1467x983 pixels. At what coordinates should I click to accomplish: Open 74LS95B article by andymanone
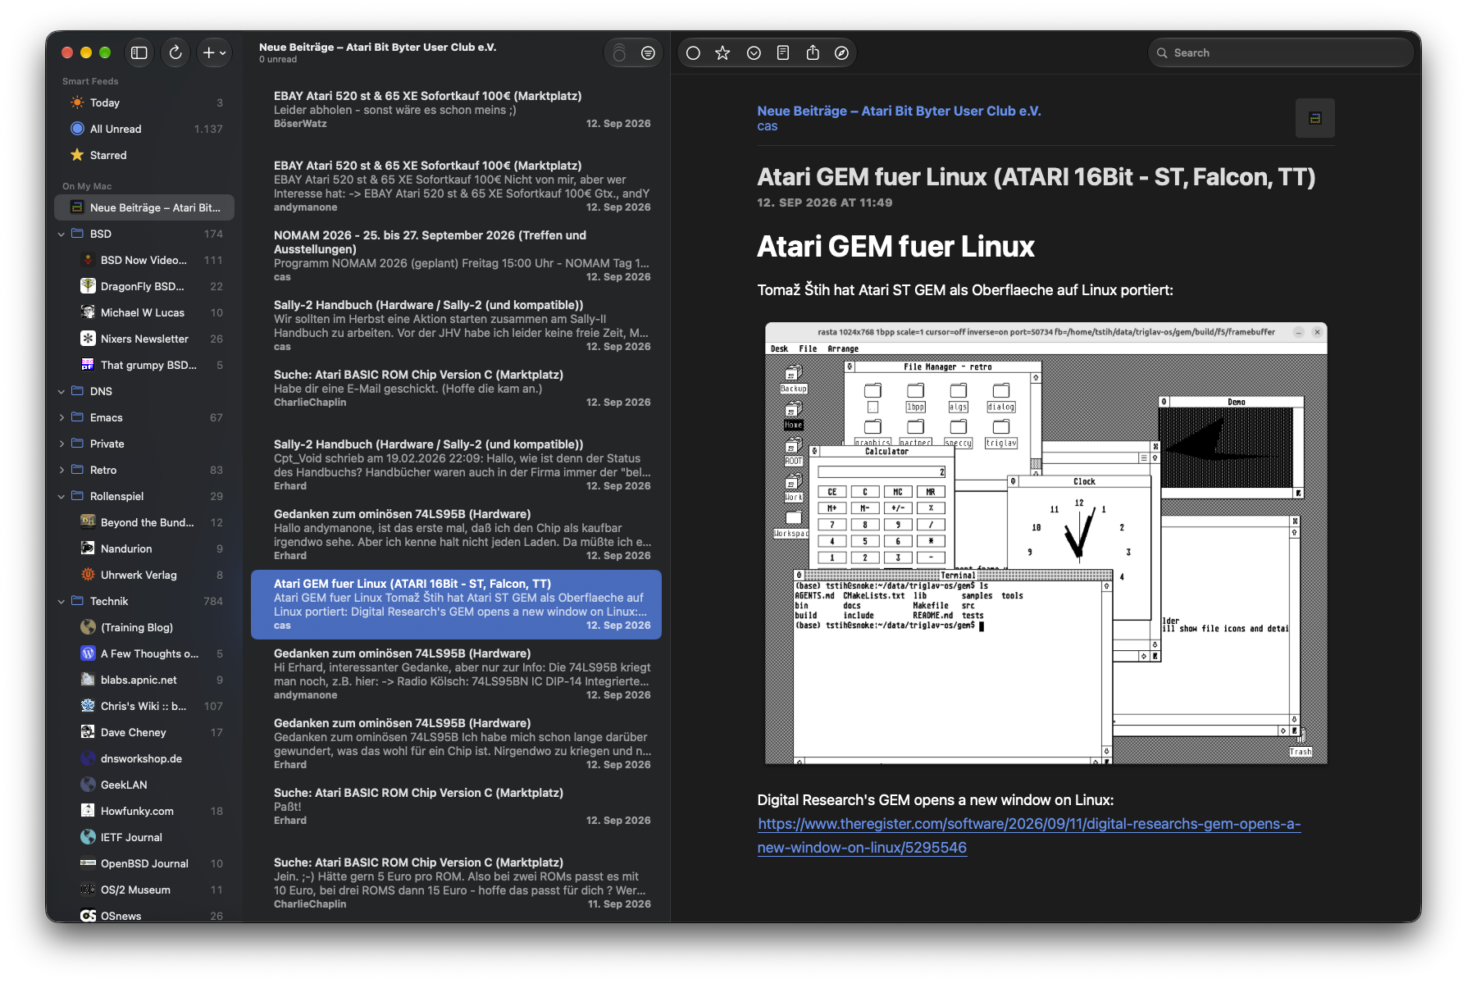coord(456,674)
